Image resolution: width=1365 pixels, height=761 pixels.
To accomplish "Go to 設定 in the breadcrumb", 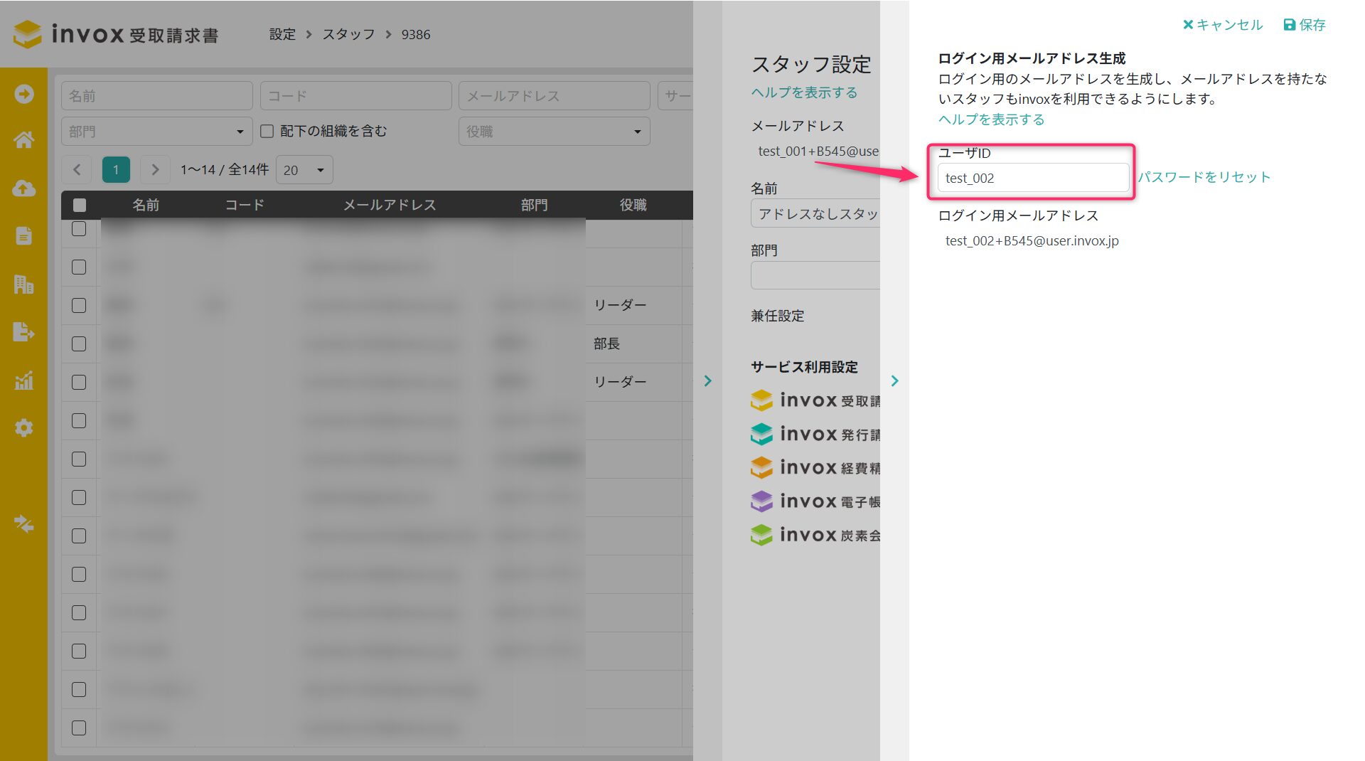I will [x=282, y=34].
